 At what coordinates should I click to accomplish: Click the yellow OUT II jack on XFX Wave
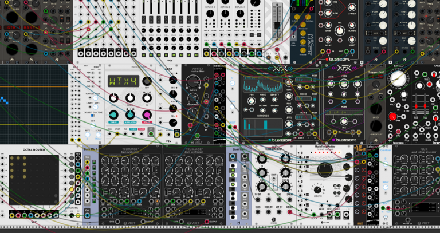pos(315,133)
